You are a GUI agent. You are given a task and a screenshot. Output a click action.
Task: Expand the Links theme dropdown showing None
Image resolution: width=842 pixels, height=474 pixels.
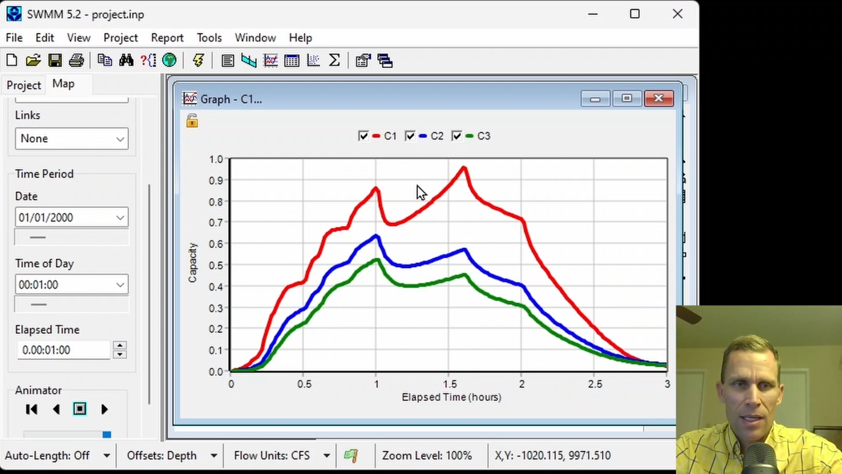pyautogui.click(x=72, y=139)
